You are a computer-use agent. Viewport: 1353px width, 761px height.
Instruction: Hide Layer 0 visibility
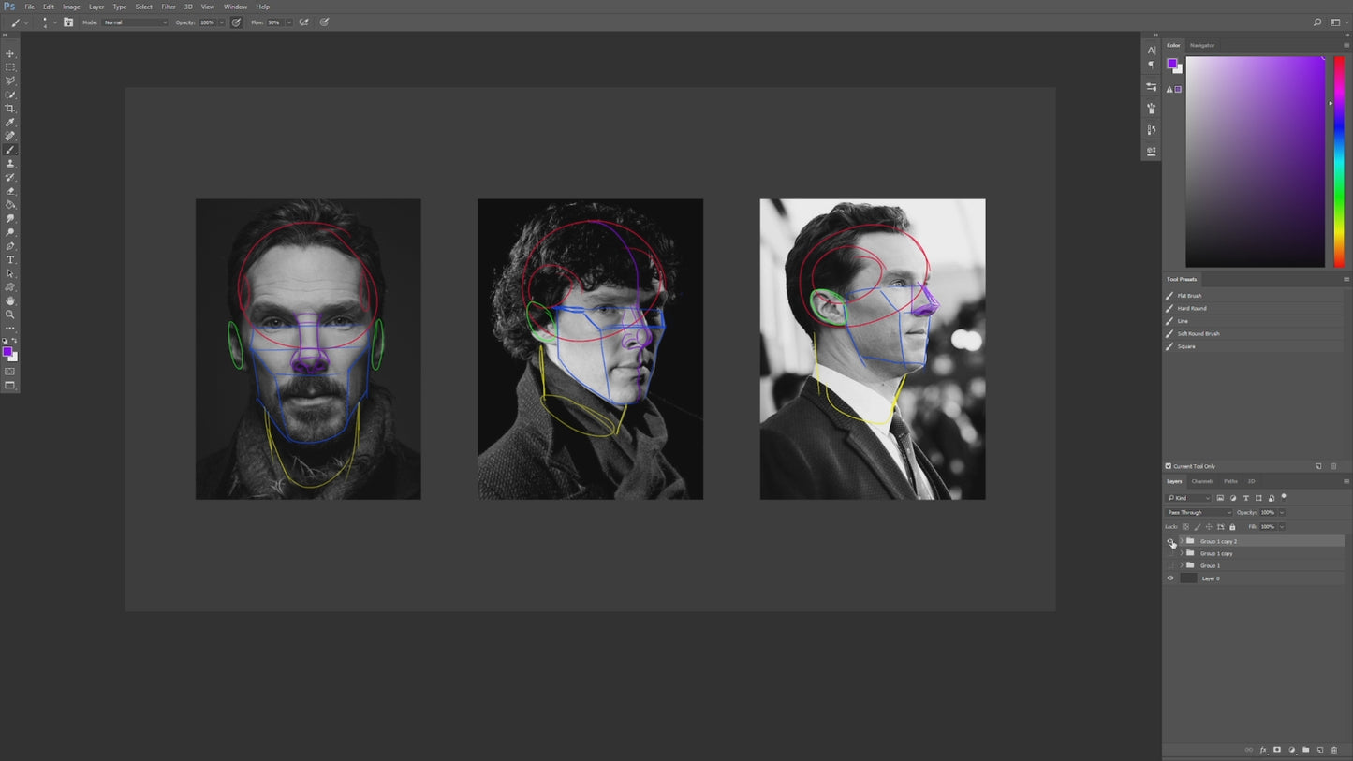coord(1169,578)
